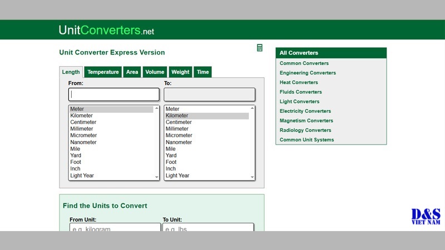
Task: Select Kilometer in the To list
Action: coord(207,116)
